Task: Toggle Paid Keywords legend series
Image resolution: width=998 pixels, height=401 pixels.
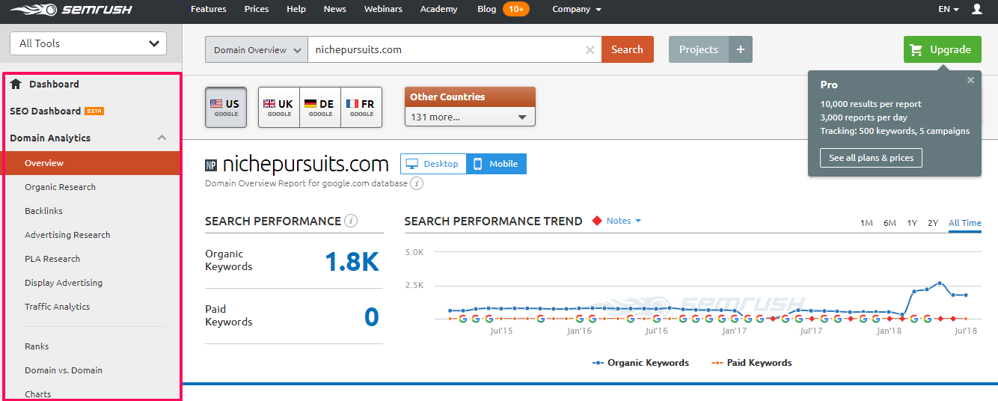Action: pos(751,363)
